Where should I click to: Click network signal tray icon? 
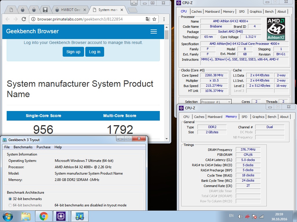261,217
